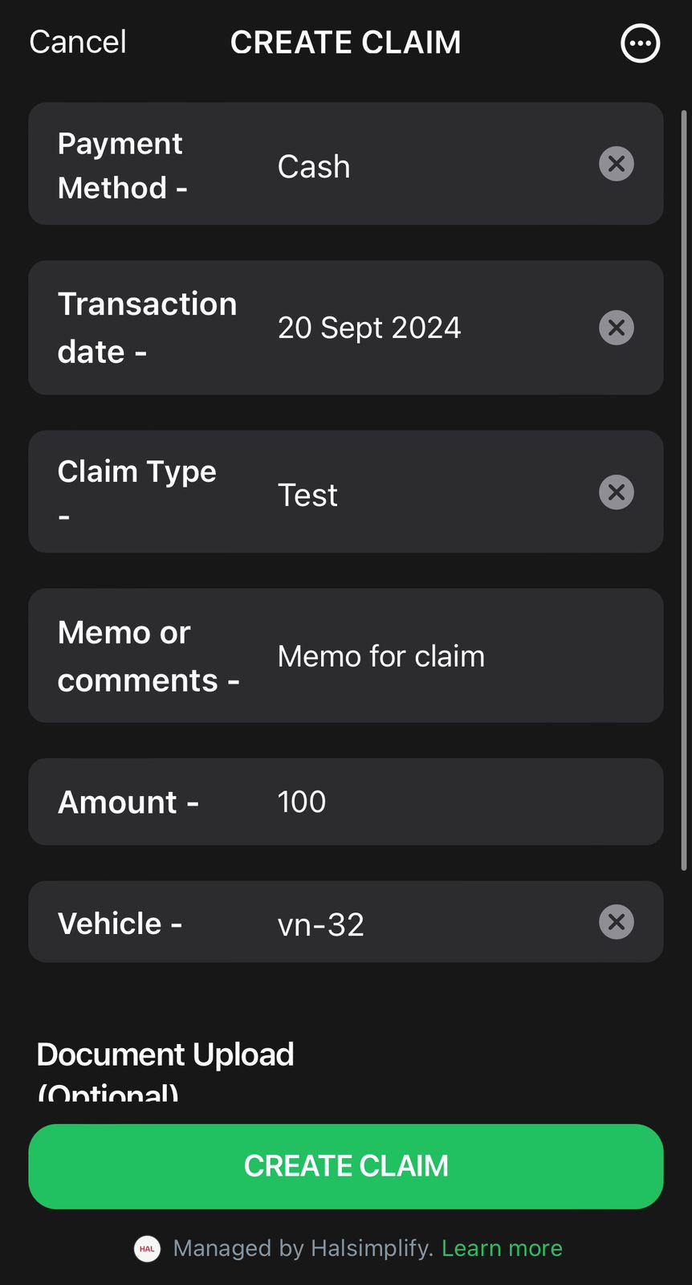Remove the Test claim type selection
This screenshot has height=1285, width=692.
coord(617,492)
